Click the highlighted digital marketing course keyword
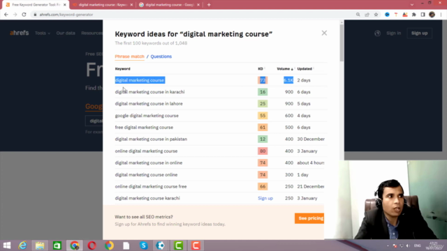447x251 pixels. 140,80
